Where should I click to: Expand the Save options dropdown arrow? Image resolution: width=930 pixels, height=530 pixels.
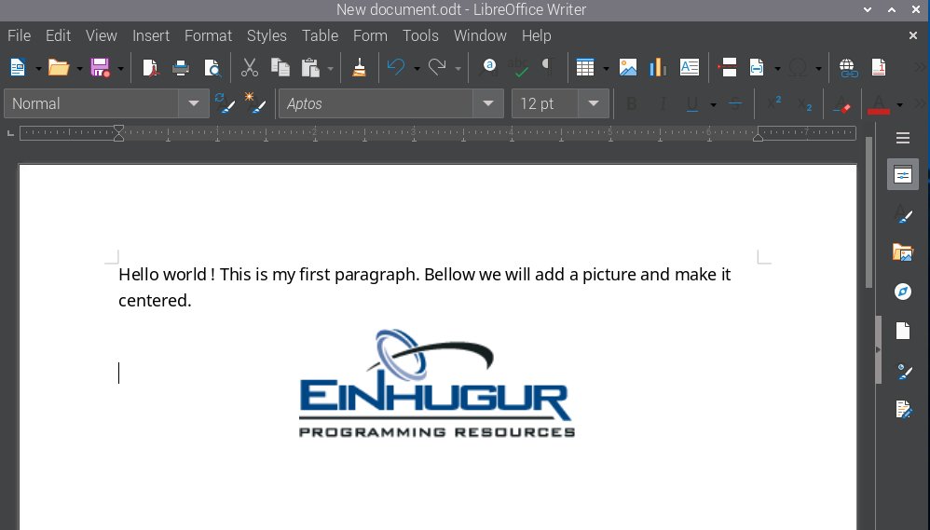(120, 69)
